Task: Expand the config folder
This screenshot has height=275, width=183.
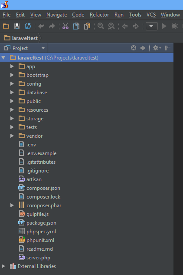Action: tap(12, 84)
